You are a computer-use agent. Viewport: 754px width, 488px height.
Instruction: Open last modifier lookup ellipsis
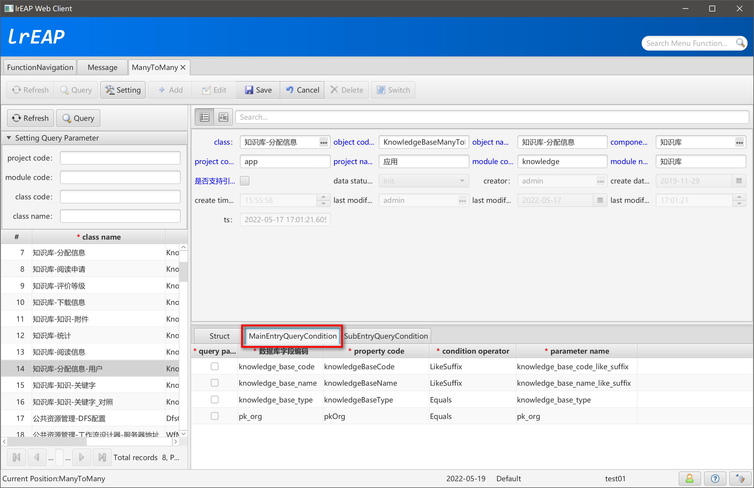point(462,200)
